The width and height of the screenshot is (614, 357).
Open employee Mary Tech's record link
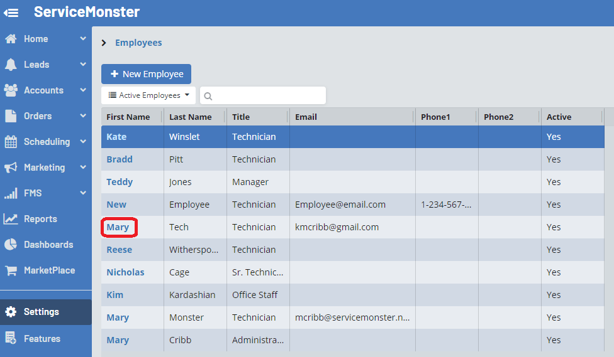118,227
